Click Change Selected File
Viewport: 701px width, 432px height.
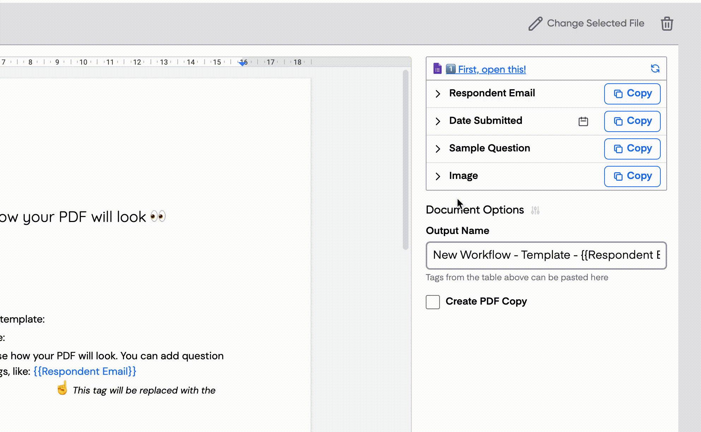(x=595, y=23)
